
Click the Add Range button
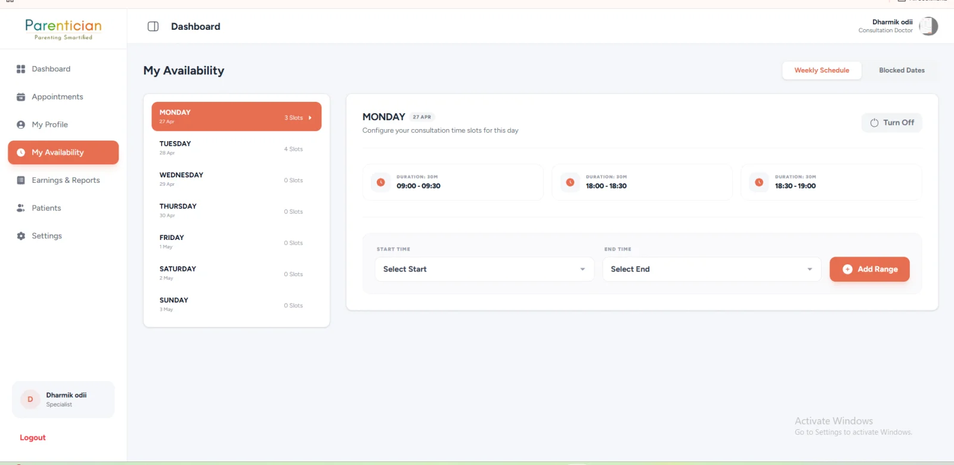(869, 269)
